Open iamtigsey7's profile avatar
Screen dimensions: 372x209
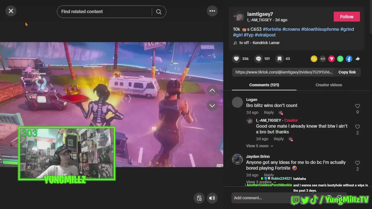click(x=239, y=17)
